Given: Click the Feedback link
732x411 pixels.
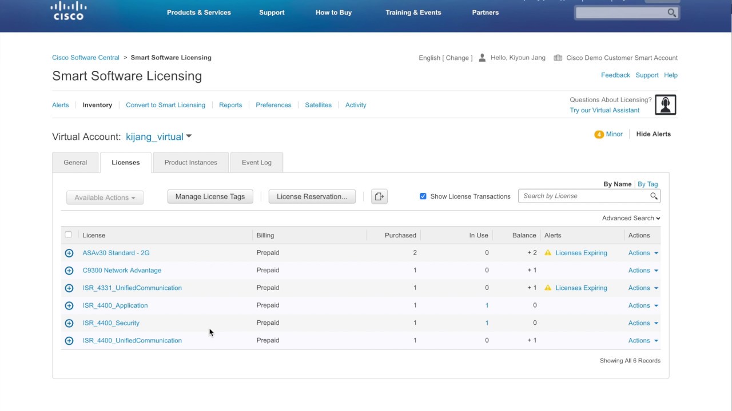Looking at the screenshot, I should point(615,75).
